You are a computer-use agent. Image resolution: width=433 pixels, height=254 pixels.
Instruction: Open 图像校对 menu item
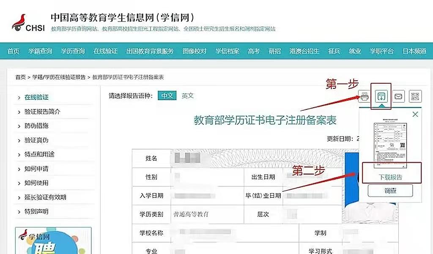click(195, 51)
